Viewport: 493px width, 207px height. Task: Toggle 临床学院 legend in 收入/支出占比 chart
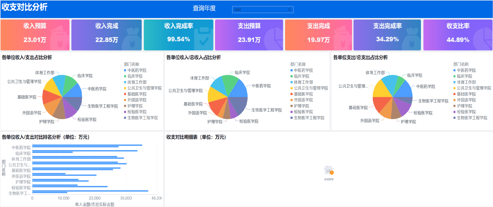pyautogui.click(x=133, y=76)
